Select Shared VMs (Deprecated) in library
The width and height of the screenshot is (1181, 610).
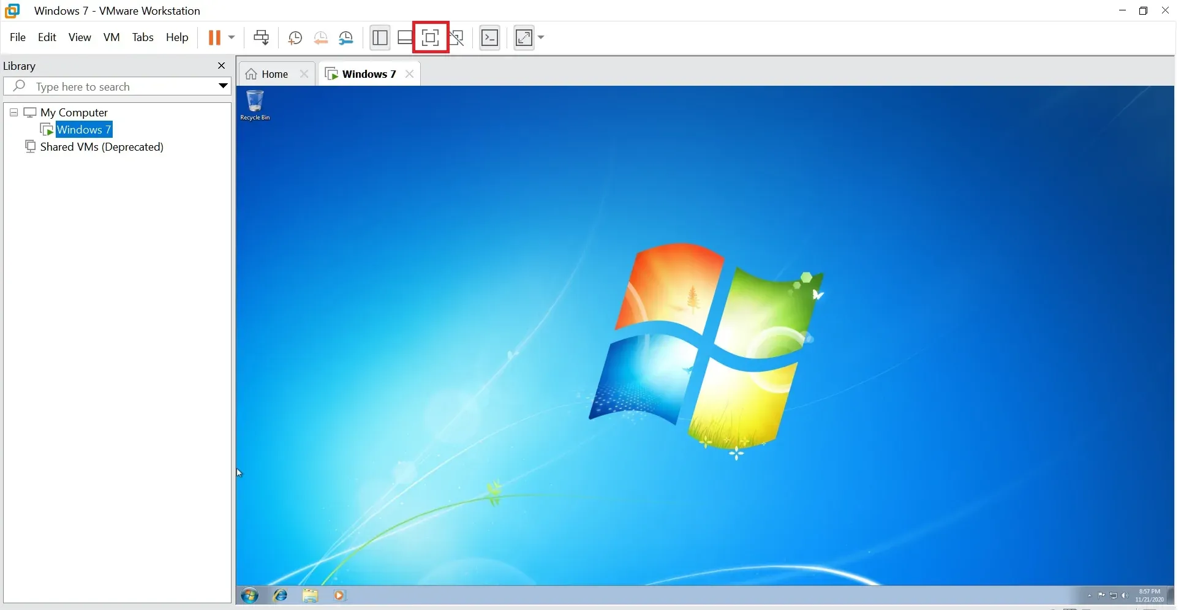102,147
